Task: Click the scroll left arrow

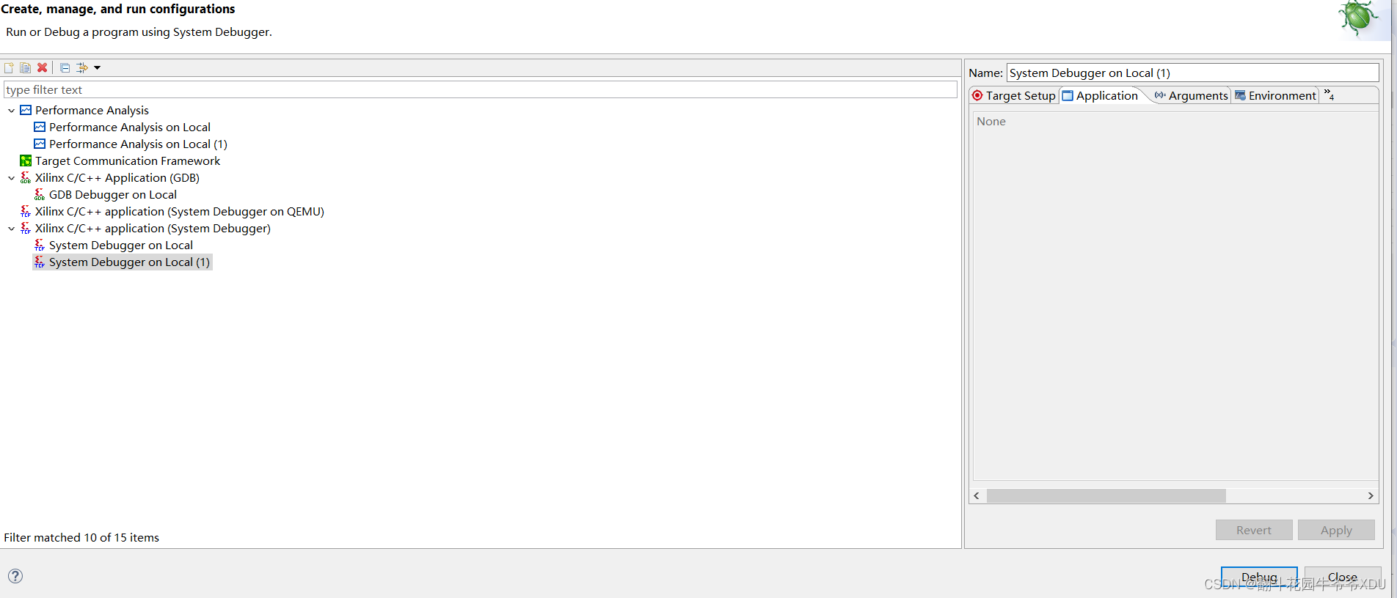Action: point(977,496)
